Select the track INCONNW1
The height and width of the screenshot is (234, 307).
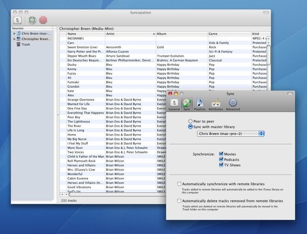tap(75, 38)
